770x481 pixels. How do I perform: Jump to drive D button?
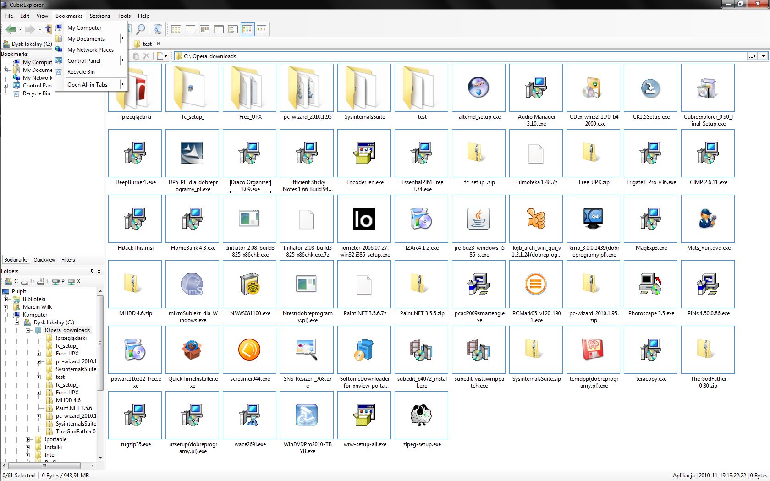[x=27, y=281]
